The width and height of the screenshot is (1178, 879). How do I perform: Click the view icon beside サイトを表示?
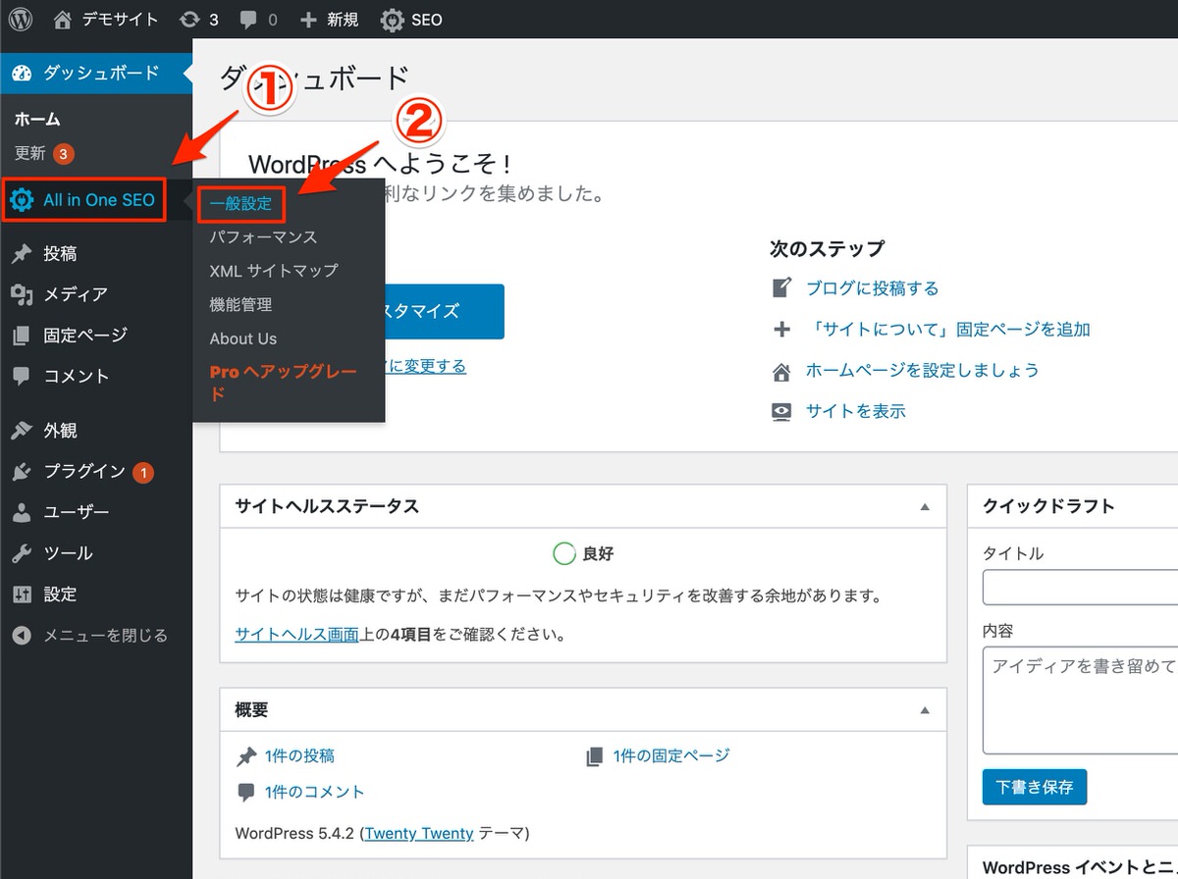coord(781,412)
